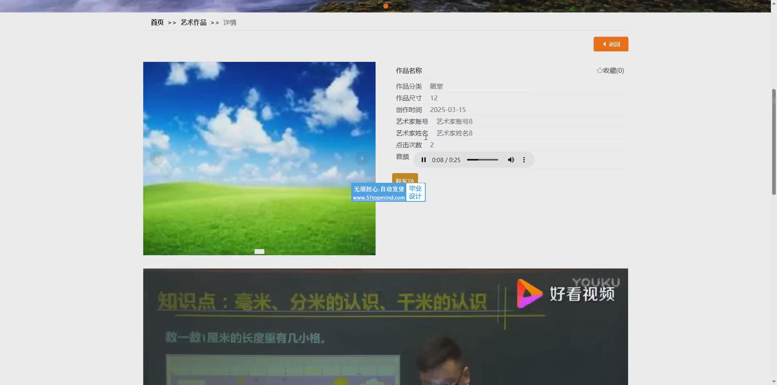The height and width of the screenshot is (385, 777).
Task: Click the orange 返回 button
Action: [611, 44]
